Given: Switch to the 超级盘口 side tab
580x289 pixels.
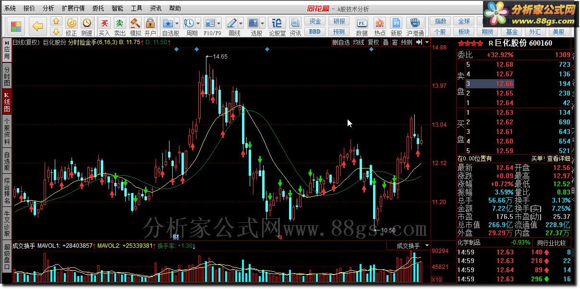Looking at the screenshot, I should click(7, 257).
